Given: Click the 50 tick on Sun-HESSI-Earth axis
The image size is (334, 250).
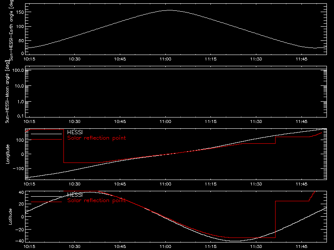Looking at the screenshot, I should [x=21, y=40].
